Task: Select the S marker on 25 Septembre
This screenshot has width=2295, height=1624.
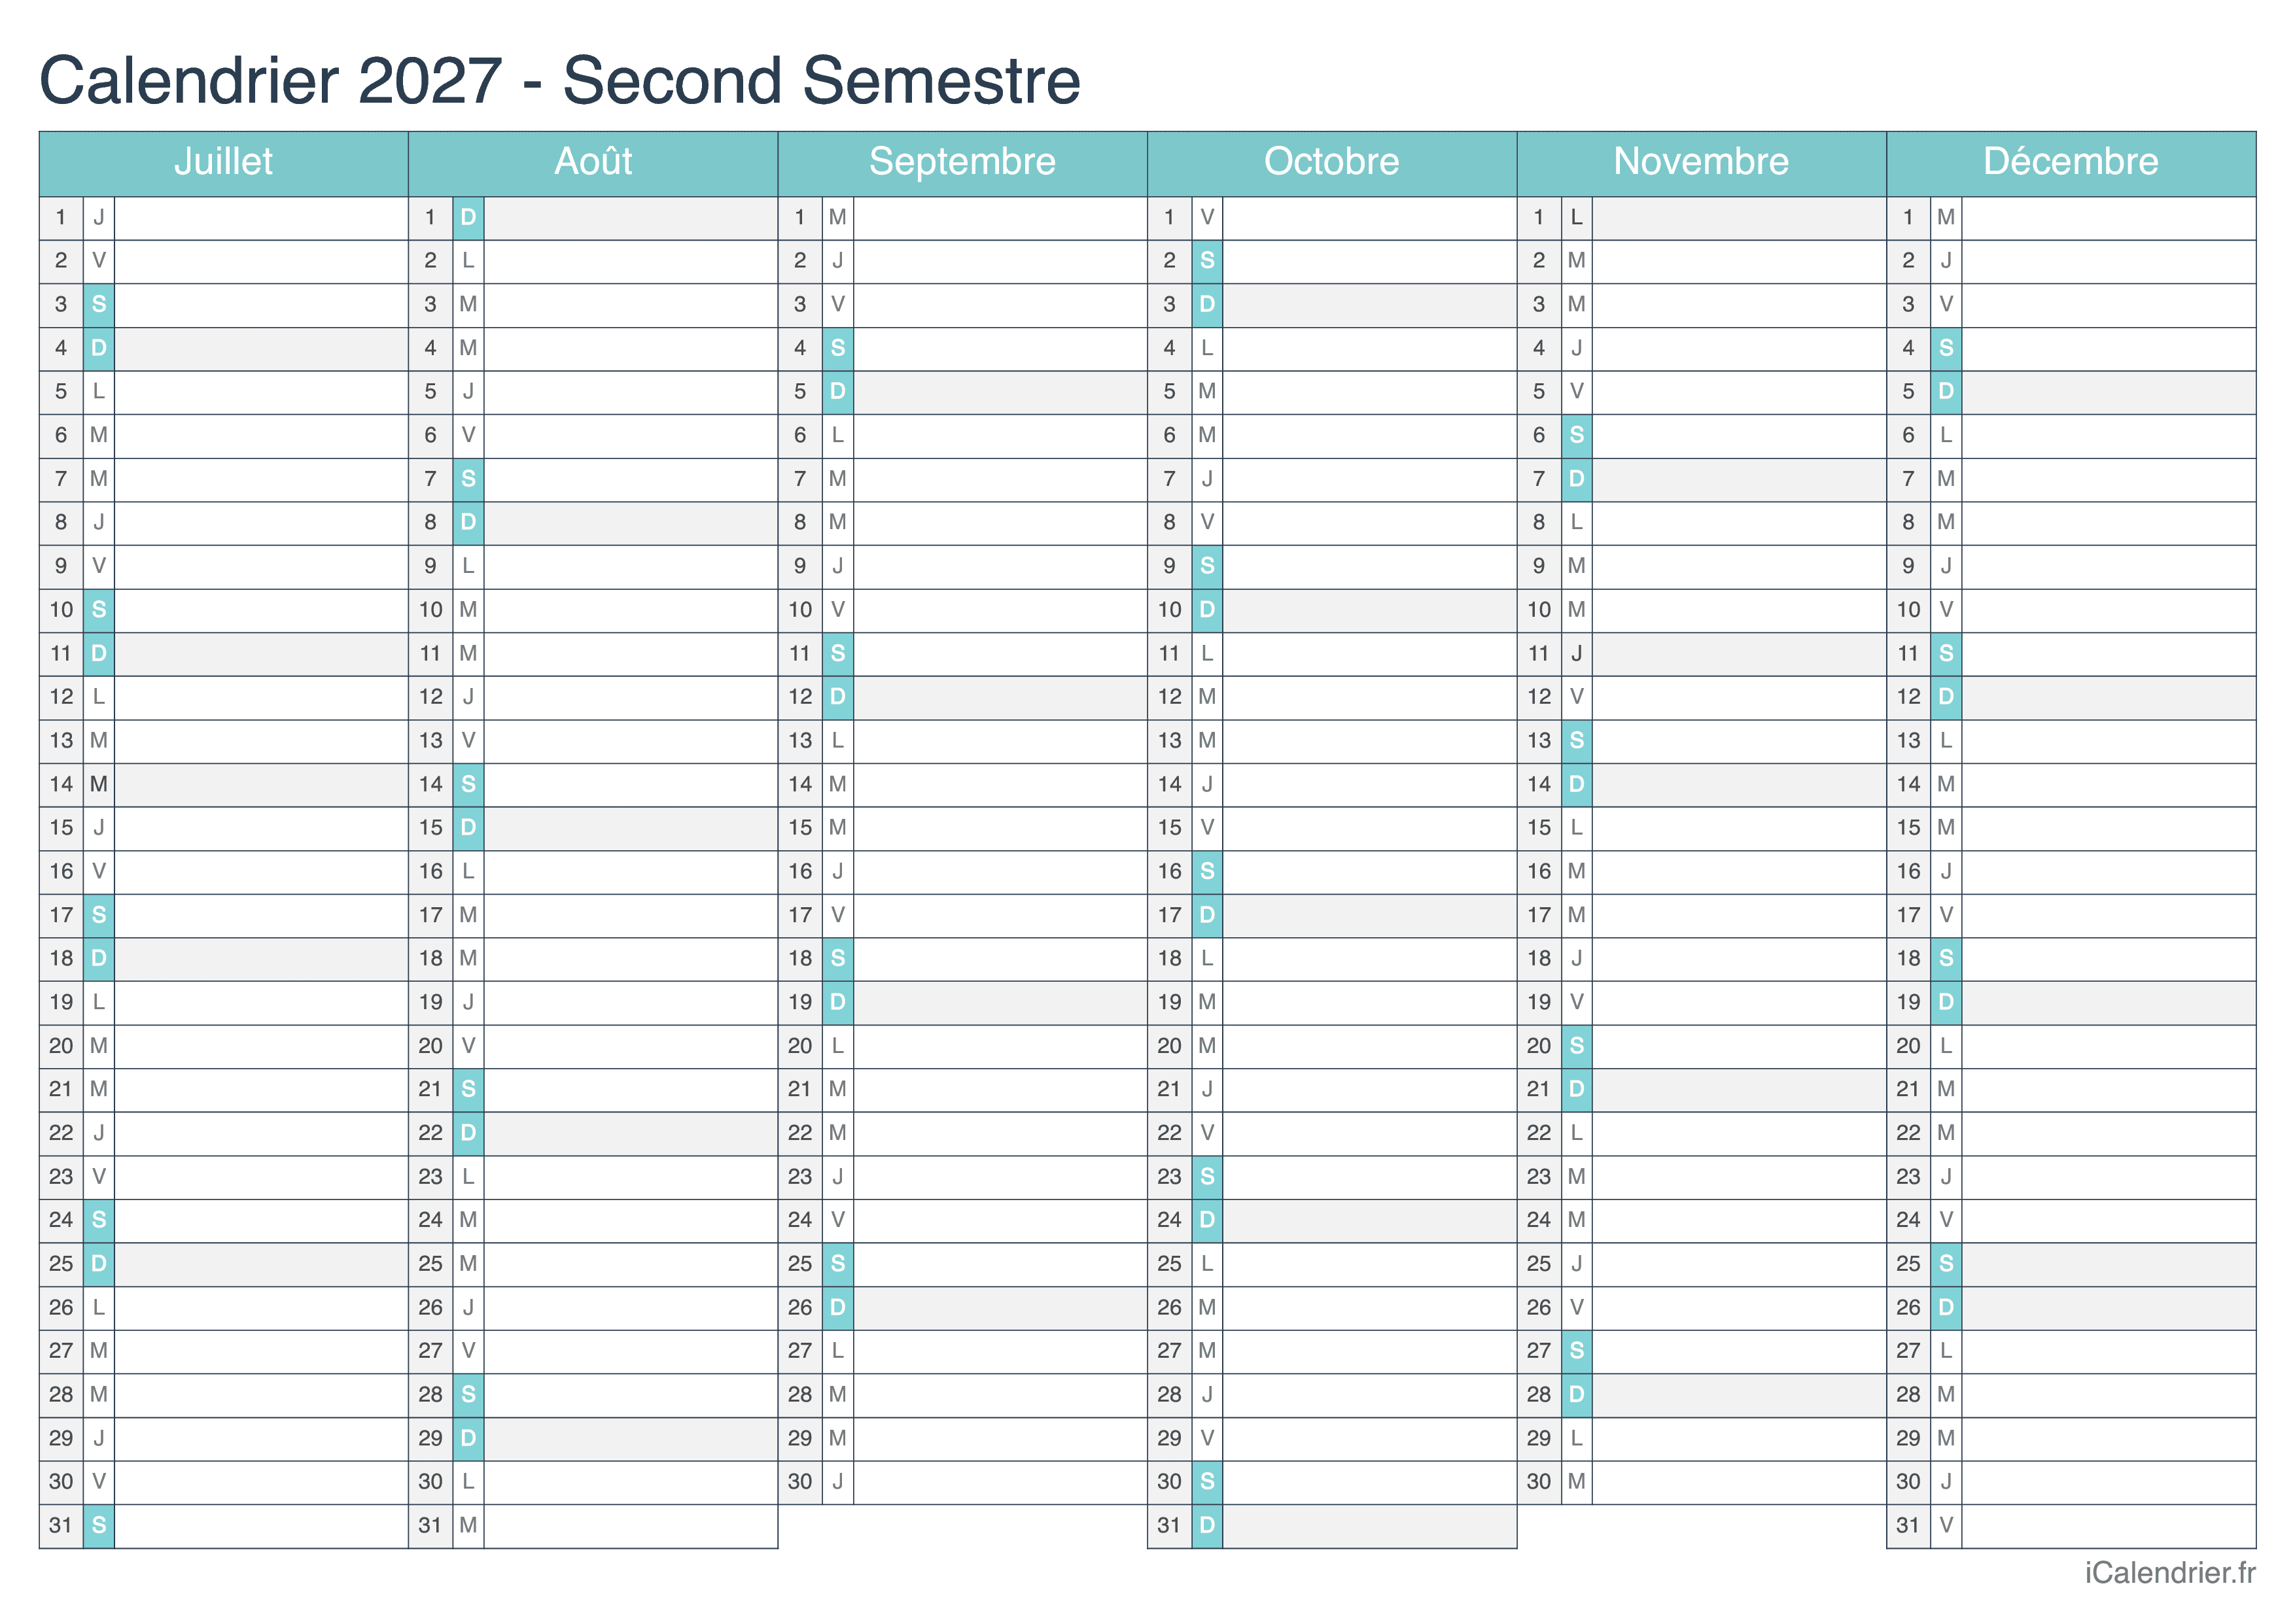Action: [x=838, y=1264]
